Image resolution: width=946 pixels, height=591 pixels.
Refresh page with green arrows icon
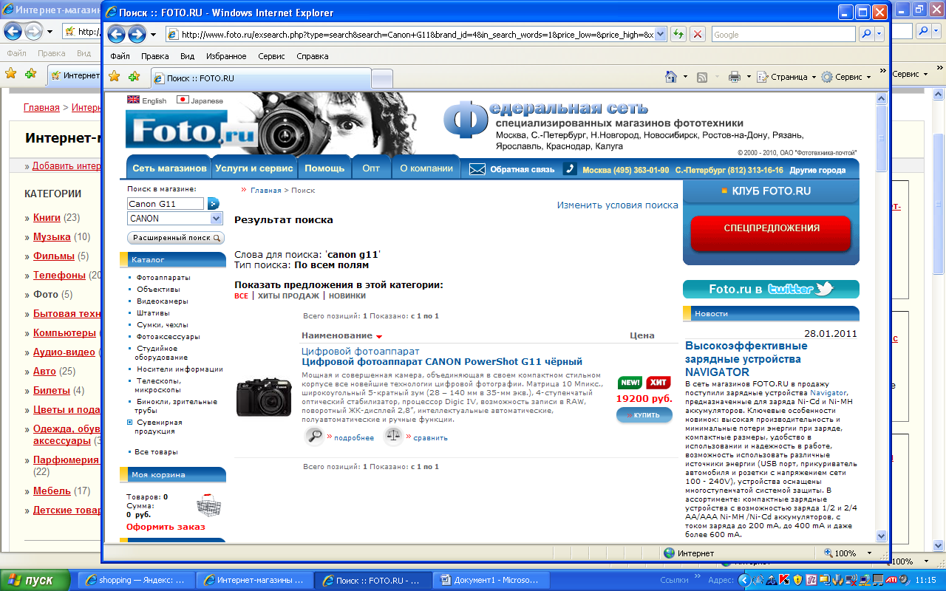click(678, 34)
